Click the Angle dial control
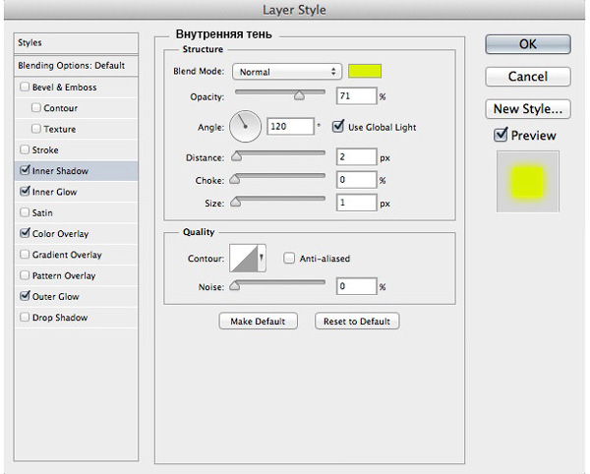Viewport: 590px width, 474px height. point(245,127)
